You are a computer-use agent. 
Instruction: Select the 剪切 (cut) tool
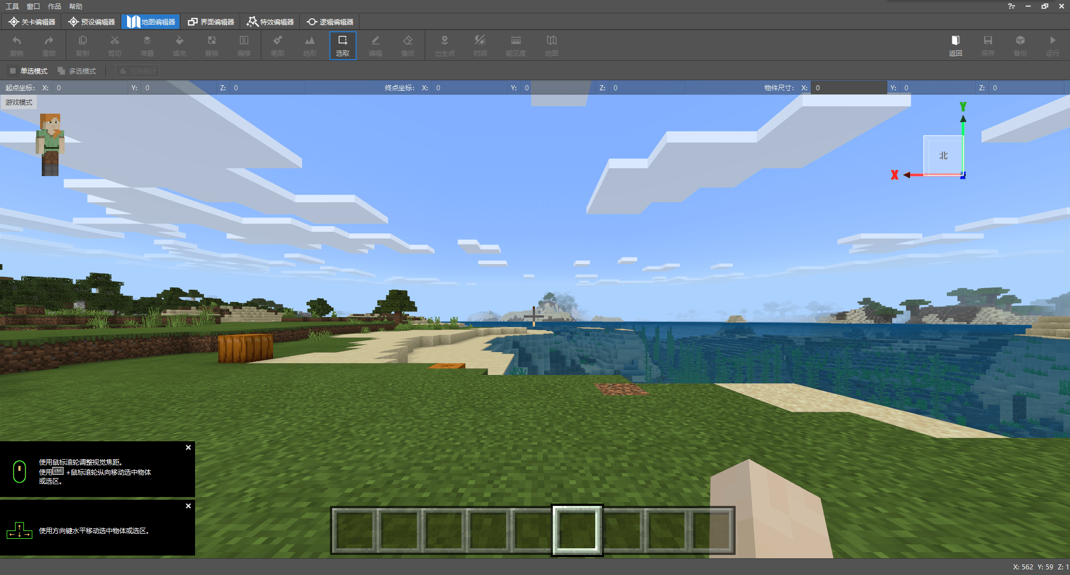(115, 45)
